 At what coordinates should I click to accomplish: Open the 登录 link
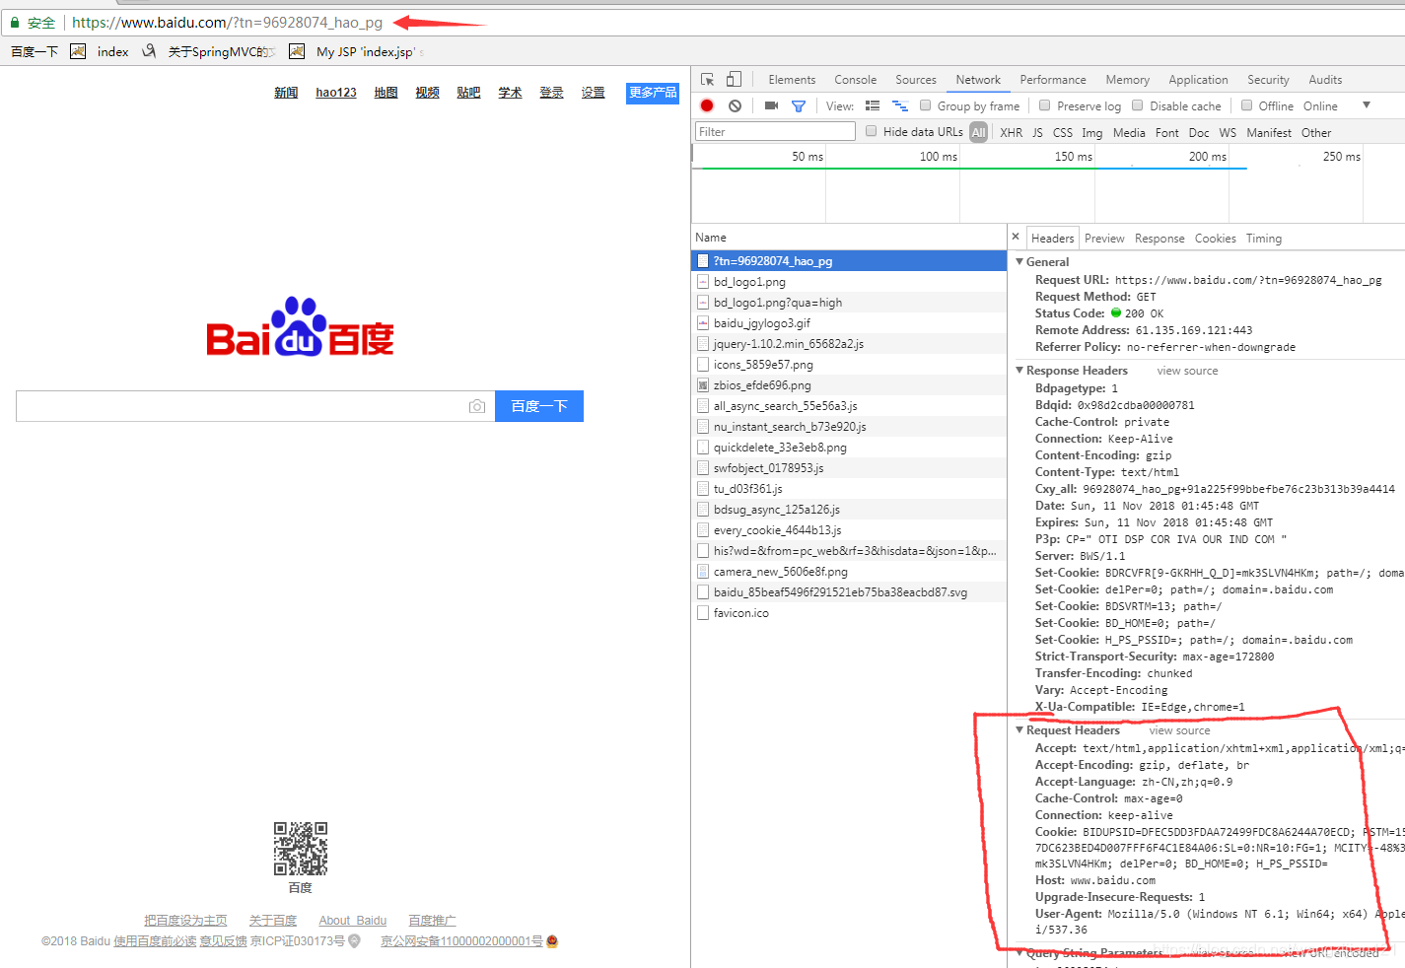pyautogui.click(x=551, y=93)
